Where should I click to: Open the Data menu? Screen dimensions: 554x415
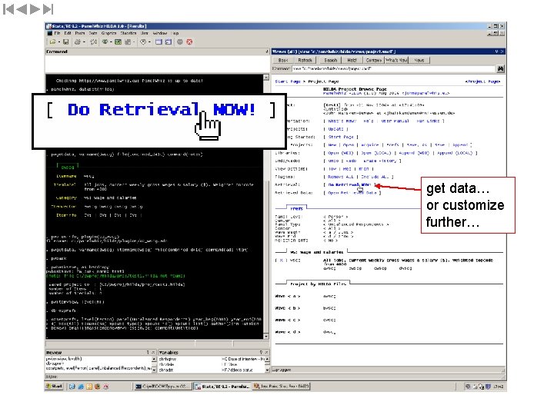tap(93, 33)
